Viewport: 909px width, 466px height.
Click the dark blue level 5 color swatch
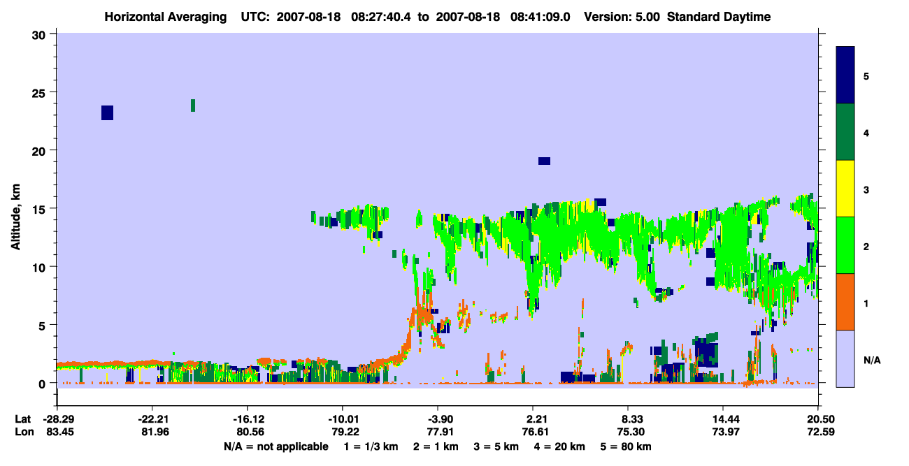[845, 75]
